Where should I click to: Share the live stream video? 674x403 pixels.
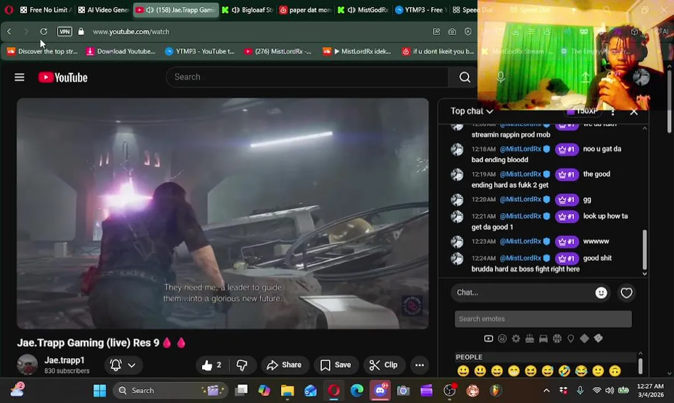pos(284,365)
